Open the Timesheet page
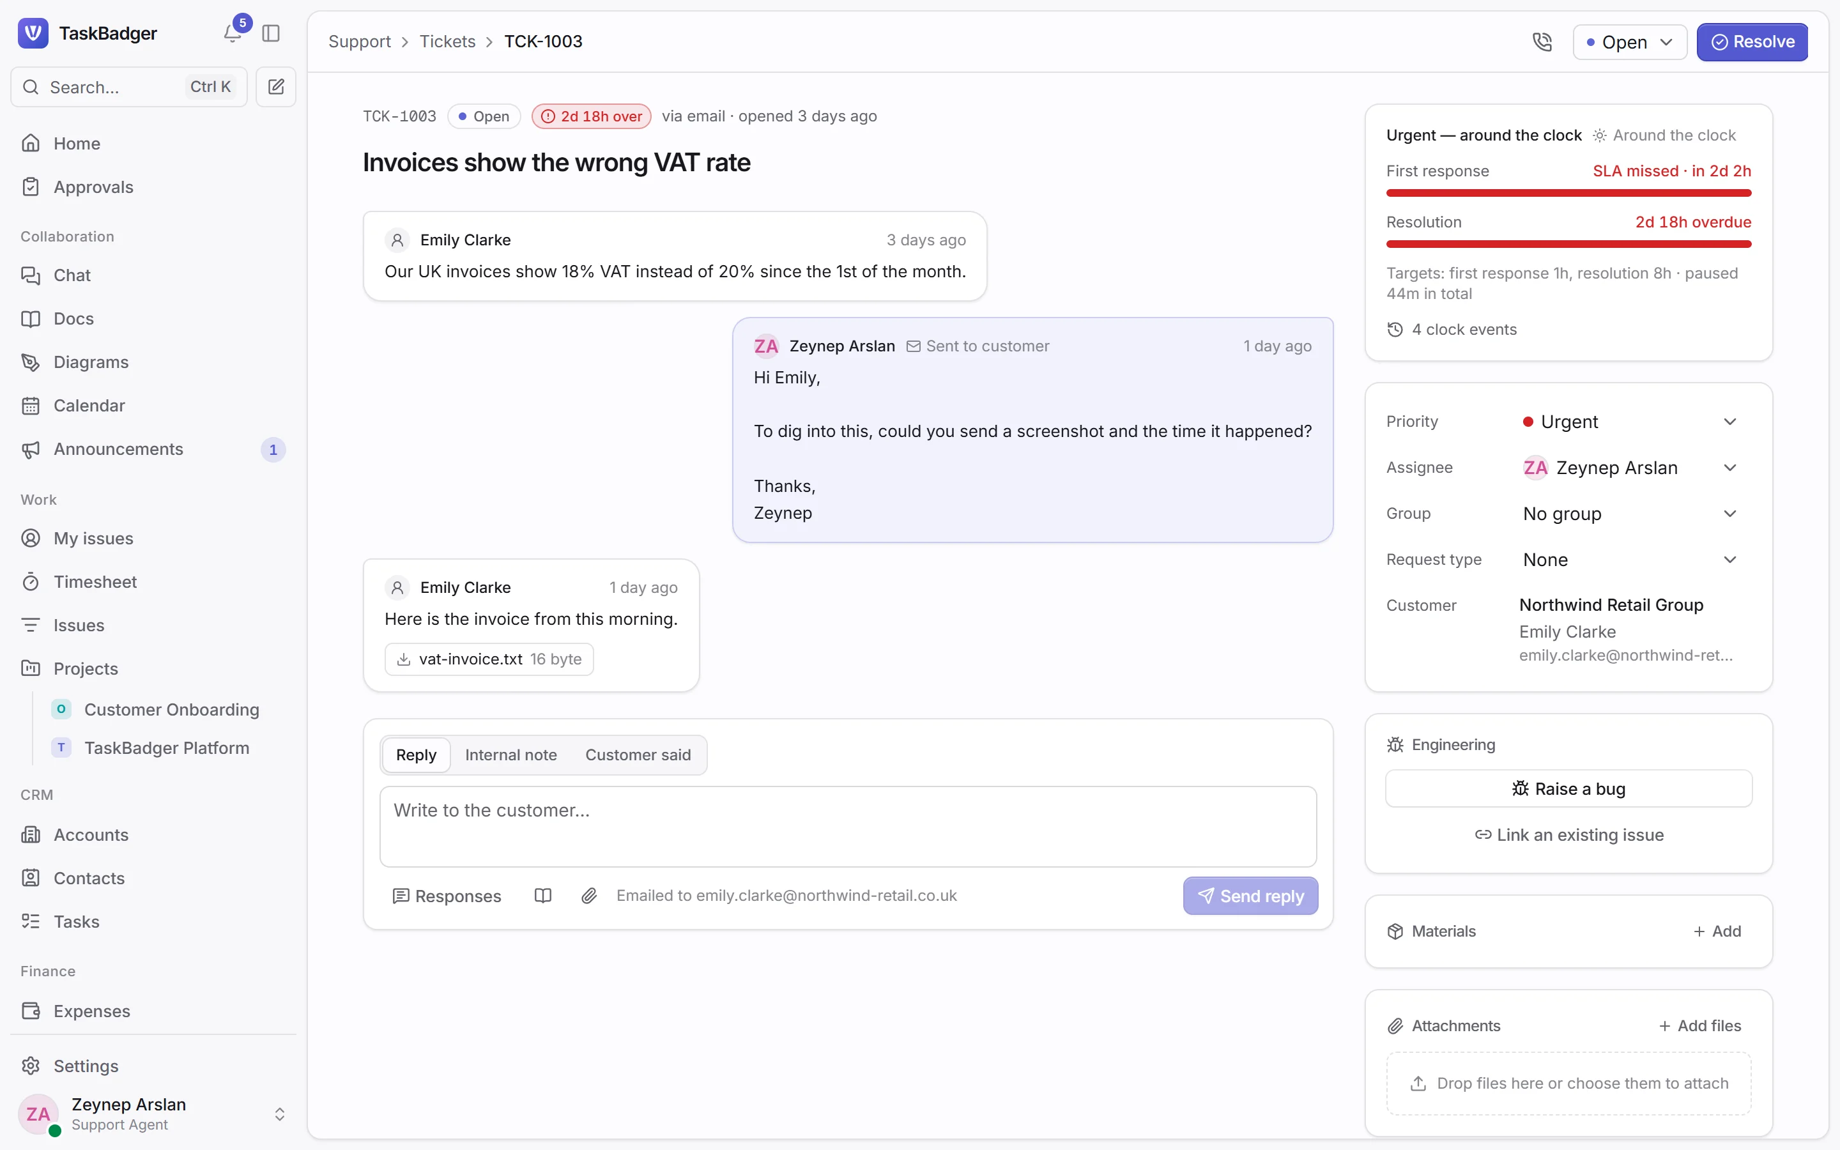Viewport: 1840px width, 1150px height. (153, 582)
